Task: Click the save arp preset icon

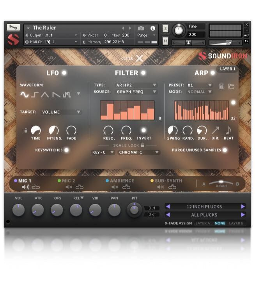Action: [x=222, y=86]
